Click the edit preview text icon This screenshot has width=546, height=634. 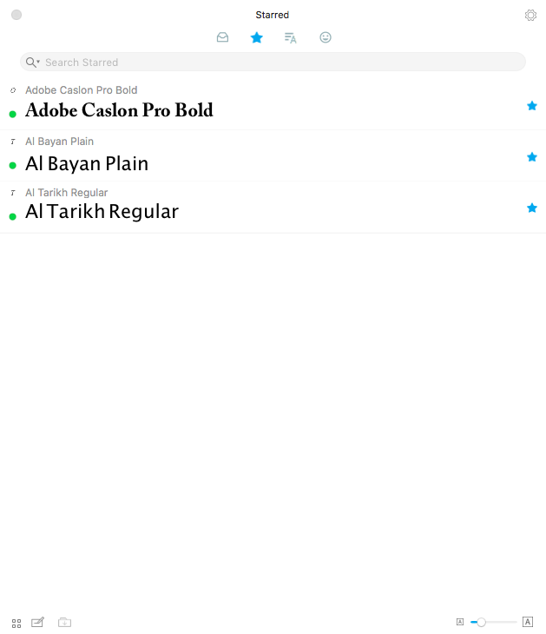pyautogui.click(x=37, y=622)
